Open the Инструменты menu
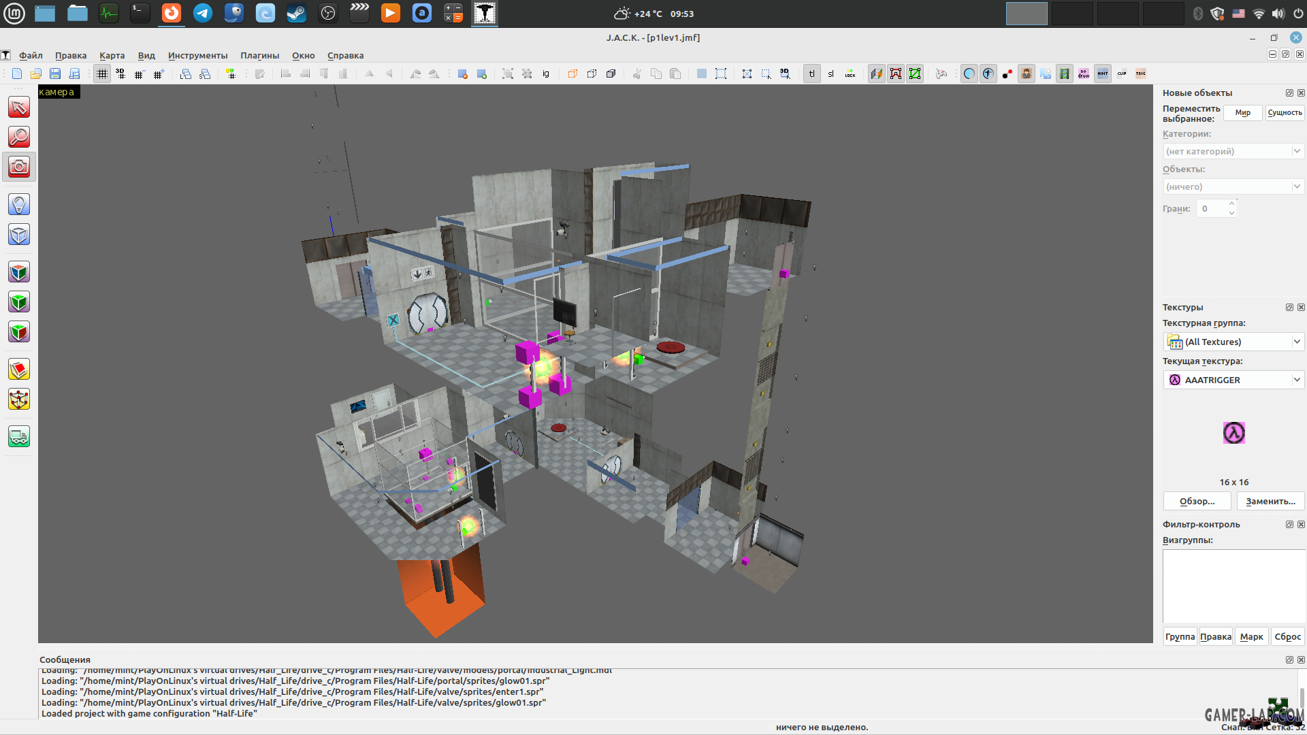 (x=198, y=55)
